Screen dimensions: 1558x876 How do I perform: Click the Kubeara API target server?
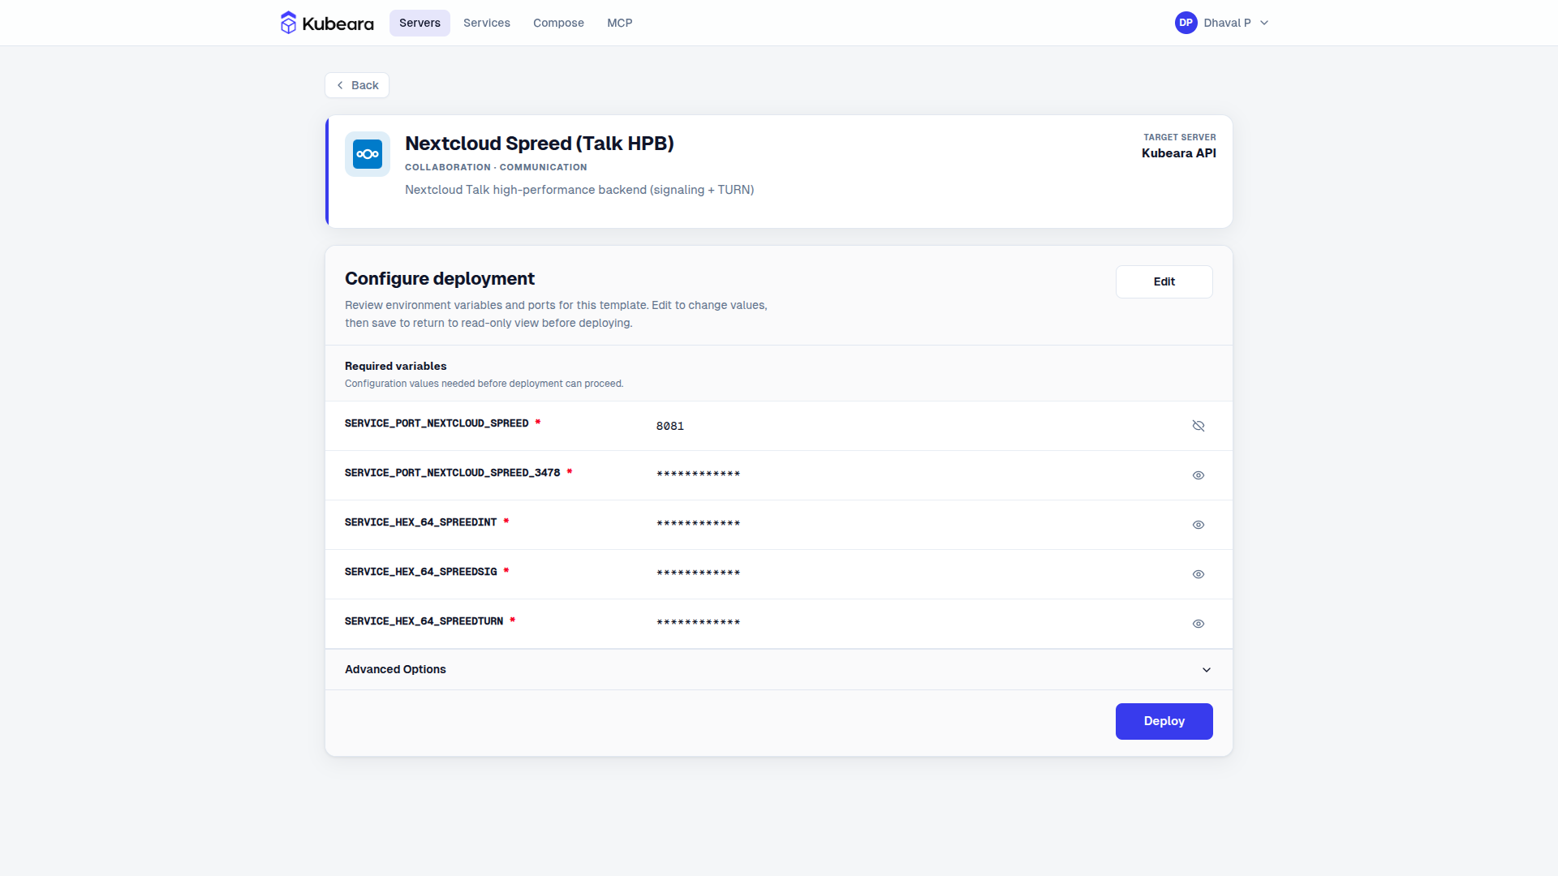click(1178, 153)
